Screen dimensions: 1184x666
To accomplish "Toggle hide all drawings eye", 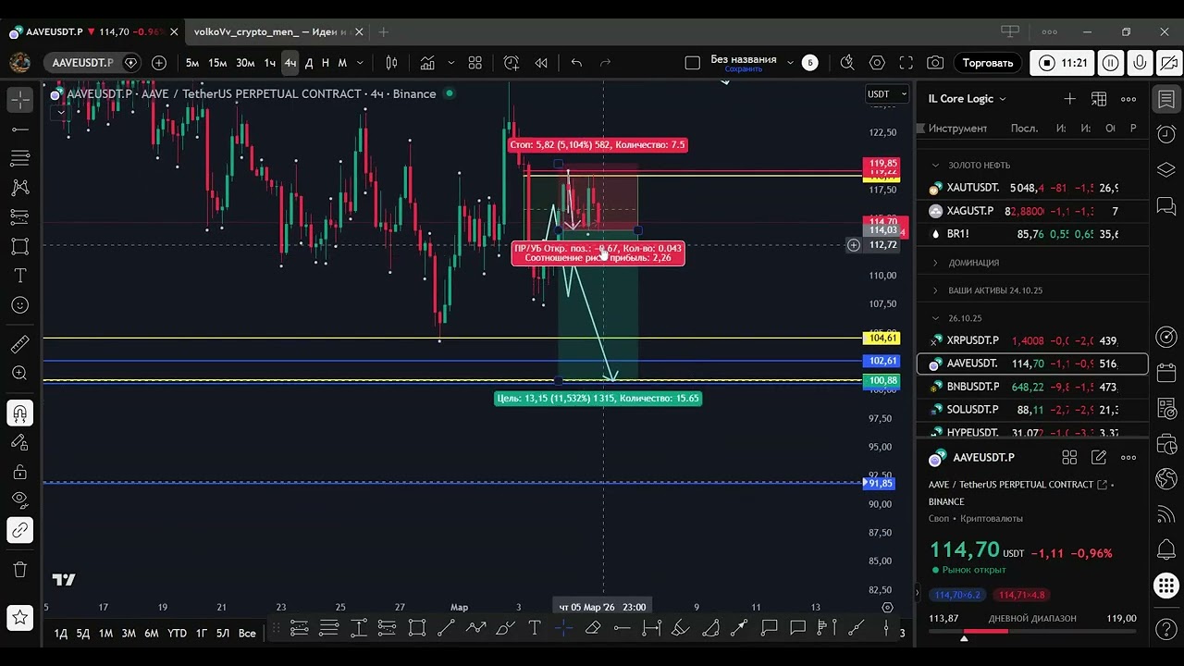I will tap(20, 500).
